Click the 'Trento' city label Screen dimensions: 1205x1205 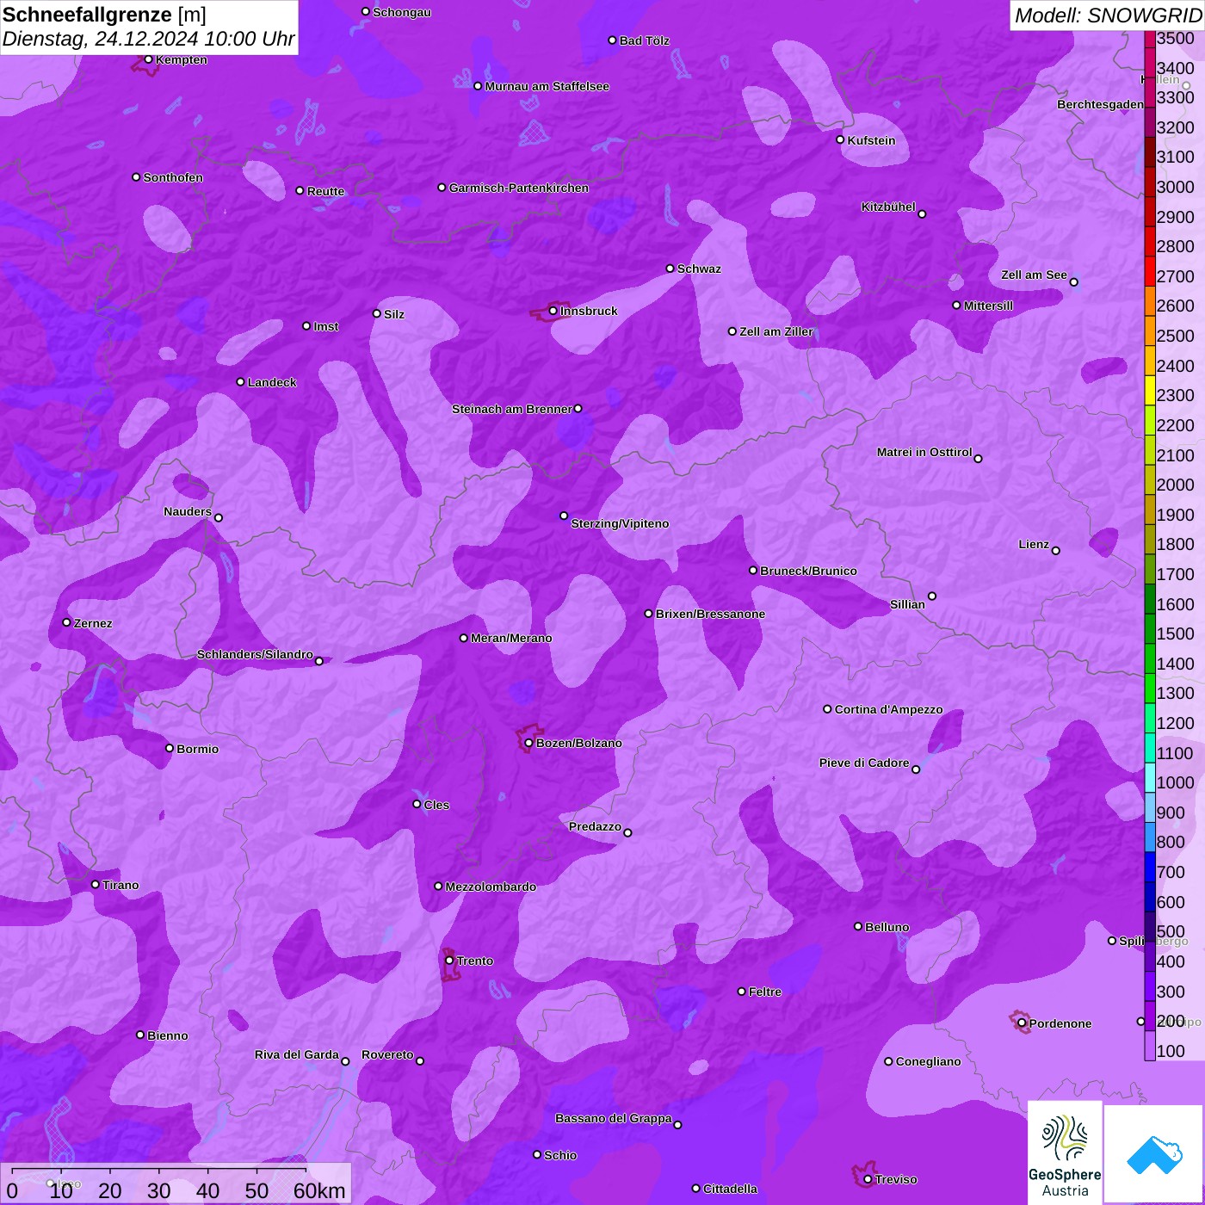tap(475, 961)
